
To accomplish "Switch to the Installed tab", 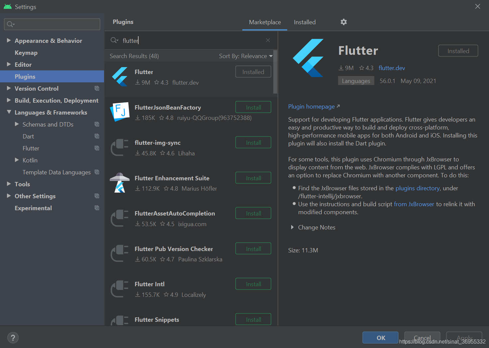I will 305,22.
